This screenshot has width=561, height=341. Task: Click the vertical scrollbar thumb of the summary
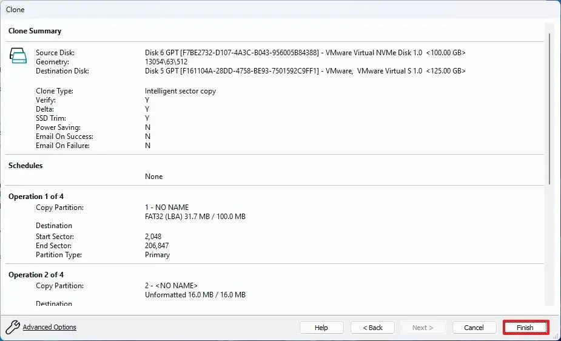[x=549, y=109]
